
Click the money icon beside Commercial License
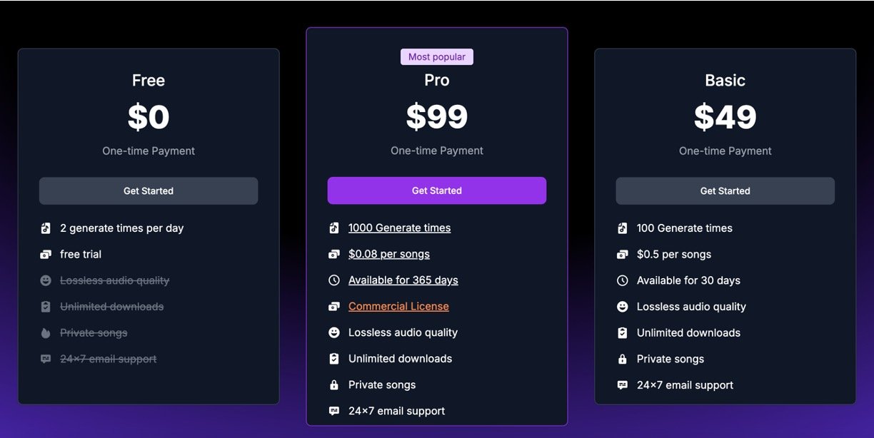334,307
